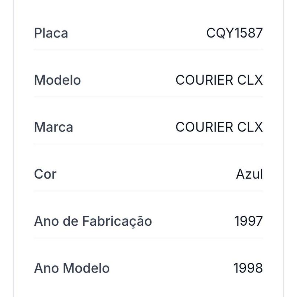
Task: Click the Placa row's empty middle area
Action: pos(137,33)
